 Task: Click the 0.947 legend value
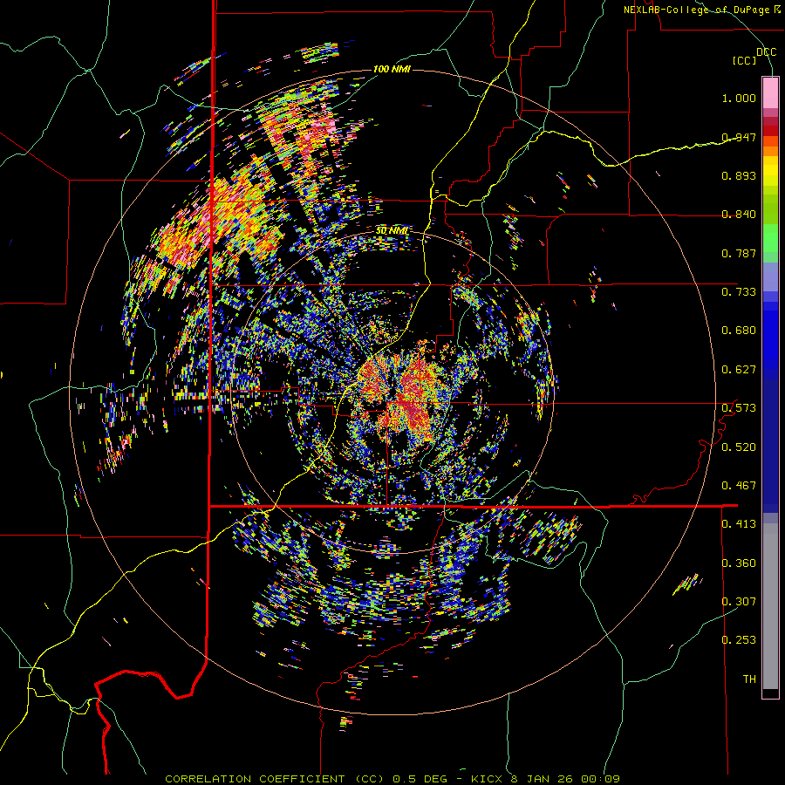point(739,137)
